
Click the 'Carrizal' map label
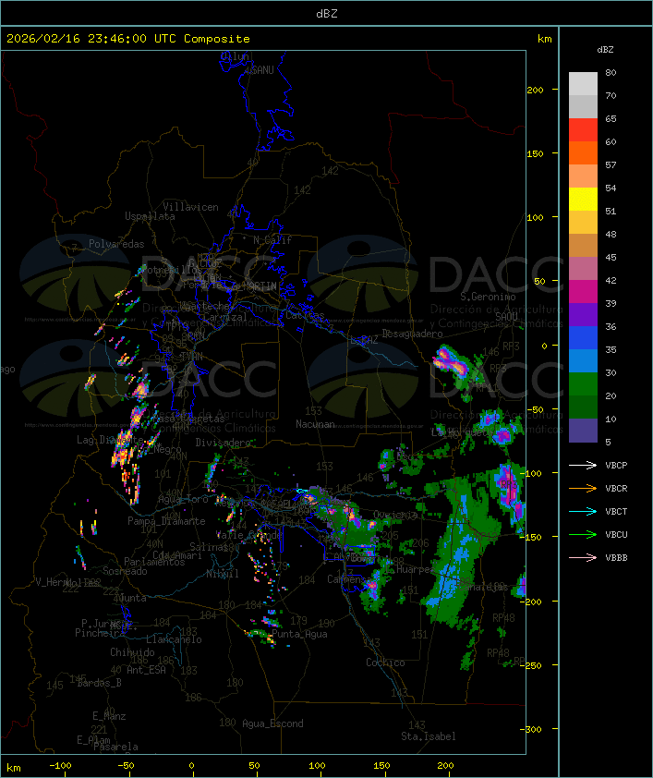pyautogui.click(x=225, y=317)
